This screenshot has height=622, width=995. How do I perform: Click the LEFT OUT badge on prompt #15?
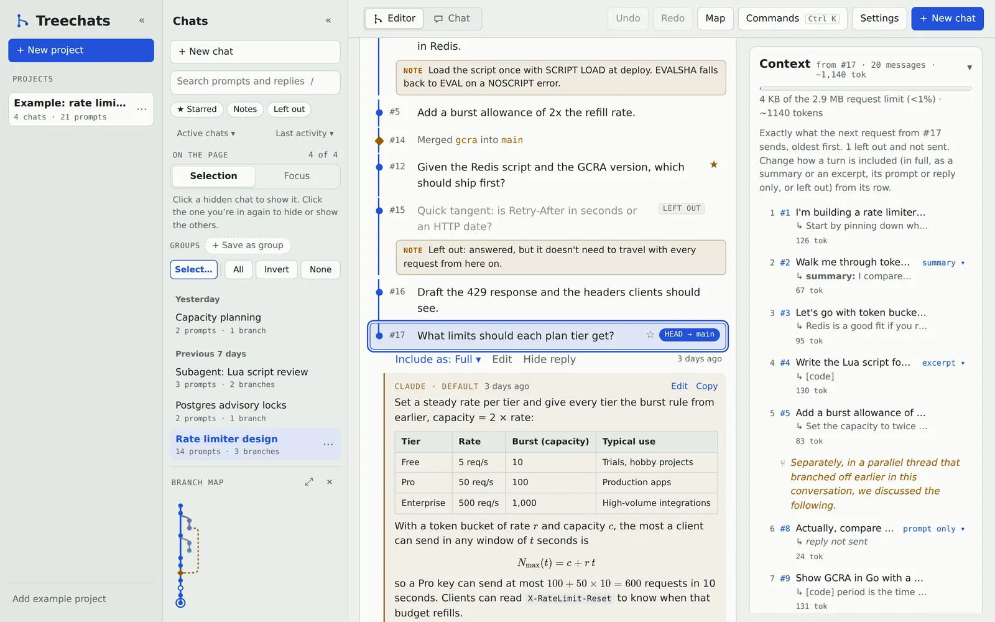tap(682, 209)
